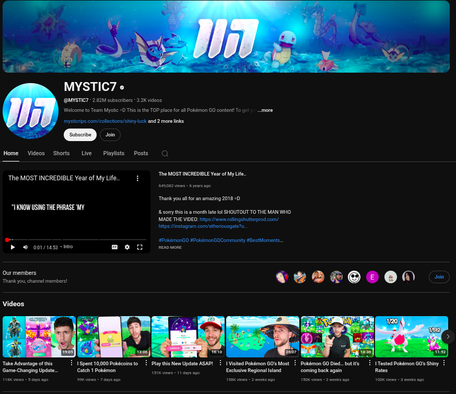Open 'The MOST INCREDIBLE Year of My Life..' title link
Image resolution: width=456 pixels, height=394 pixels.
(203, 174)
